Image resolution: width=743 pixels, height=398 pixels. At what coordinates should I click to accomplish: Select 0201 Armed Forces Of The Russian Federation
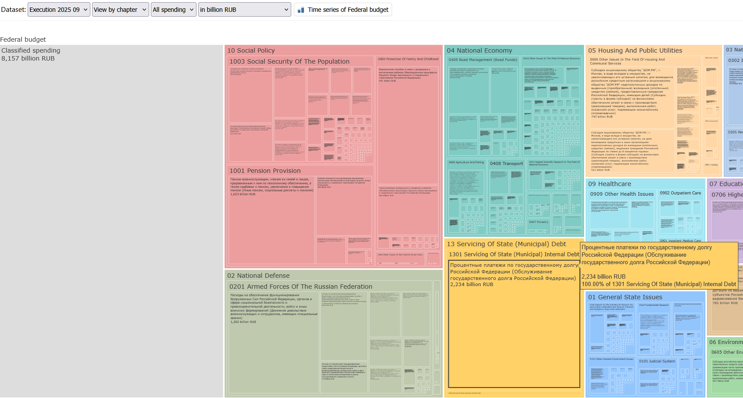(300, 287)
